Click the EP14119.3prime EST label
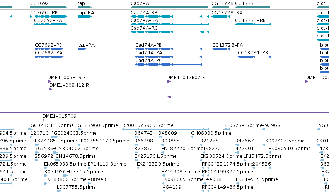329x193 pixels. [x=107, y=164]
